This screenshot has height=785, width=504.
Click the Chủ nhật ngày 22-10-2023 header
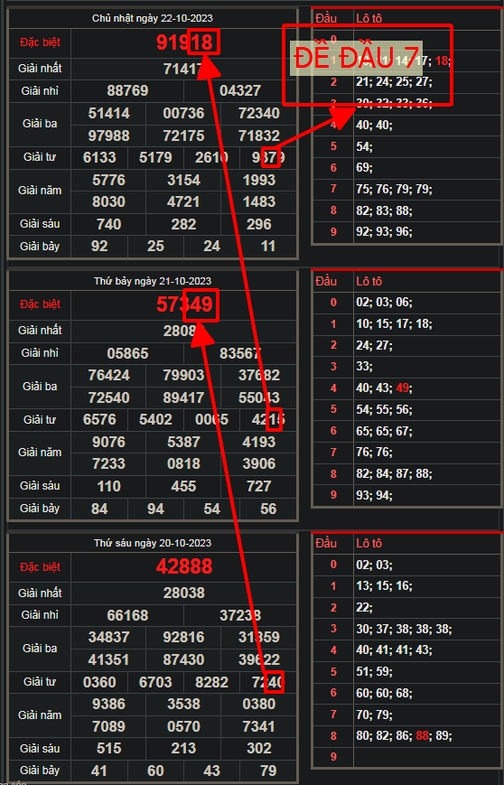(x=153, y=19)
